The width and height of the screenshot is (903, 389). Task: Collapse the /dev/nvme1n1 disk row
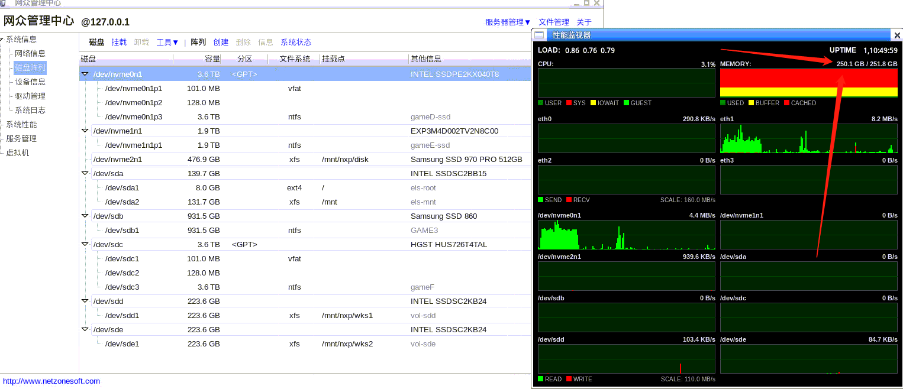tap(85, 131)
